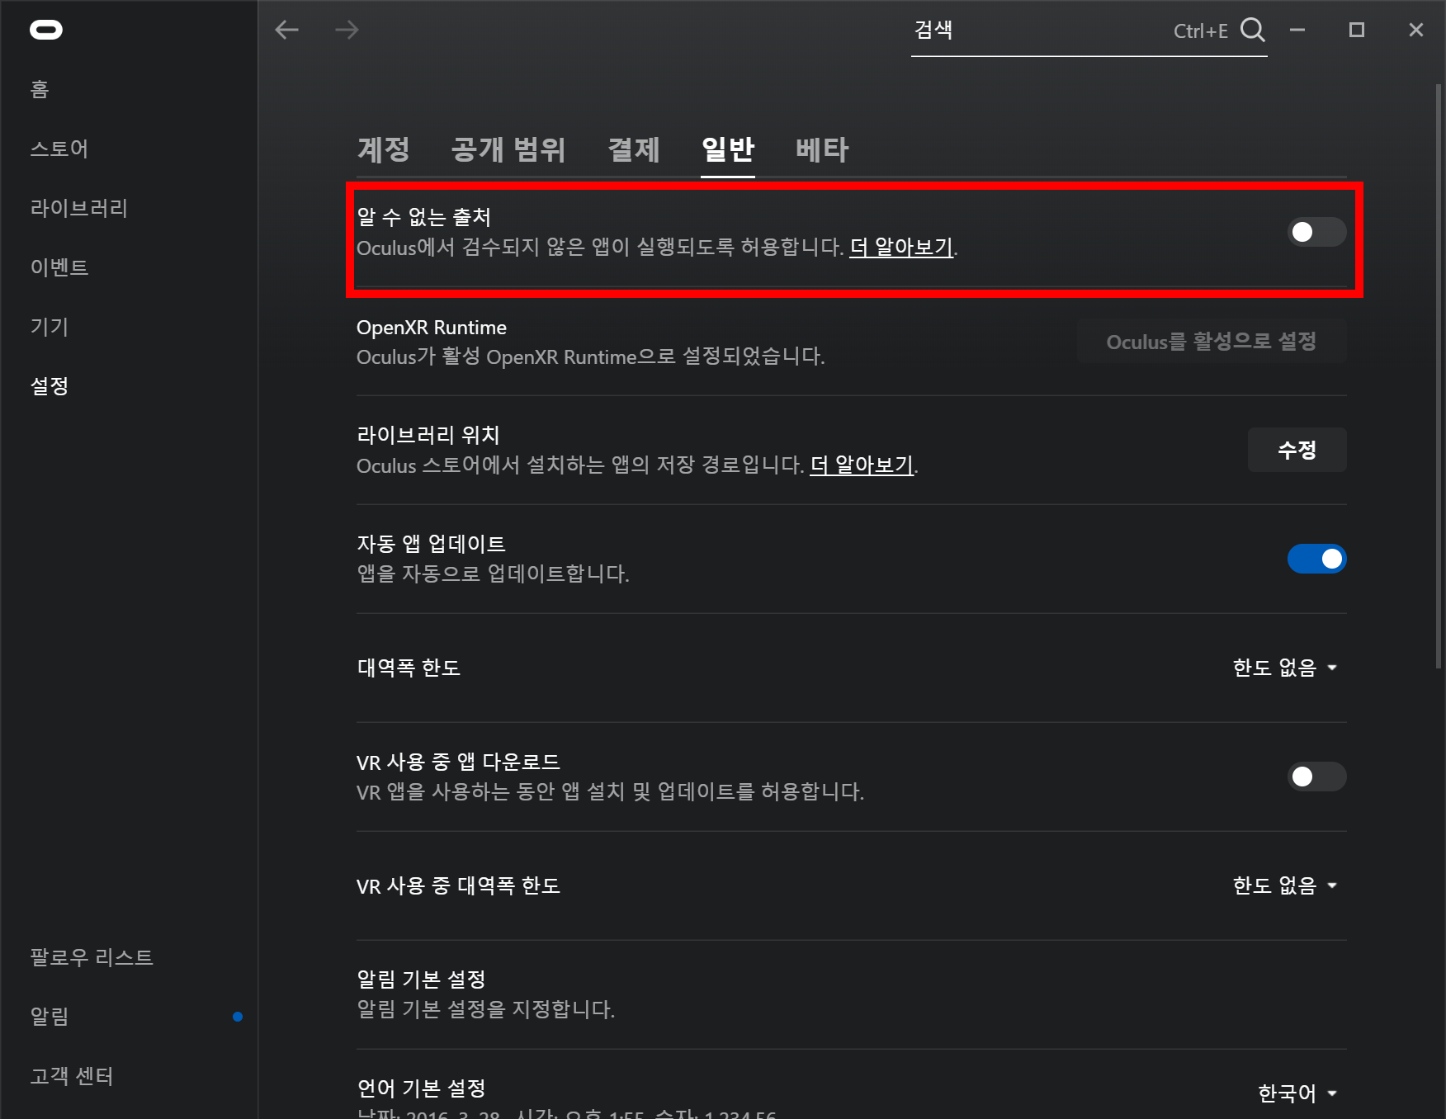Open 더 알아보기 link under 라이브러리 위치
The width and height of the screenshot is (1446, 1119).
[862, 465]
